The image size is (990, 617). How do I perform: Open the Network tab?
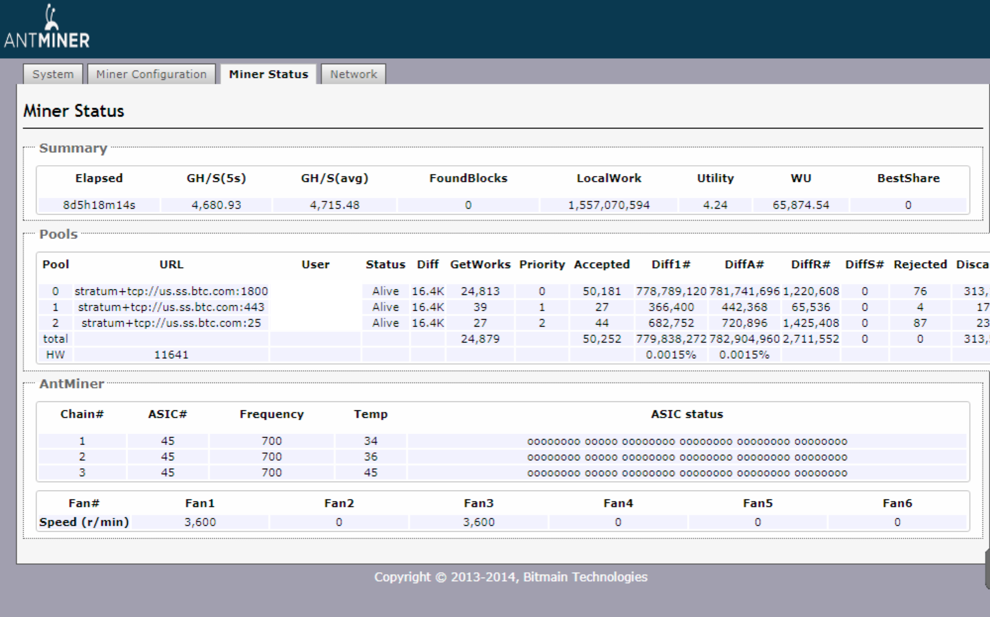354,74
